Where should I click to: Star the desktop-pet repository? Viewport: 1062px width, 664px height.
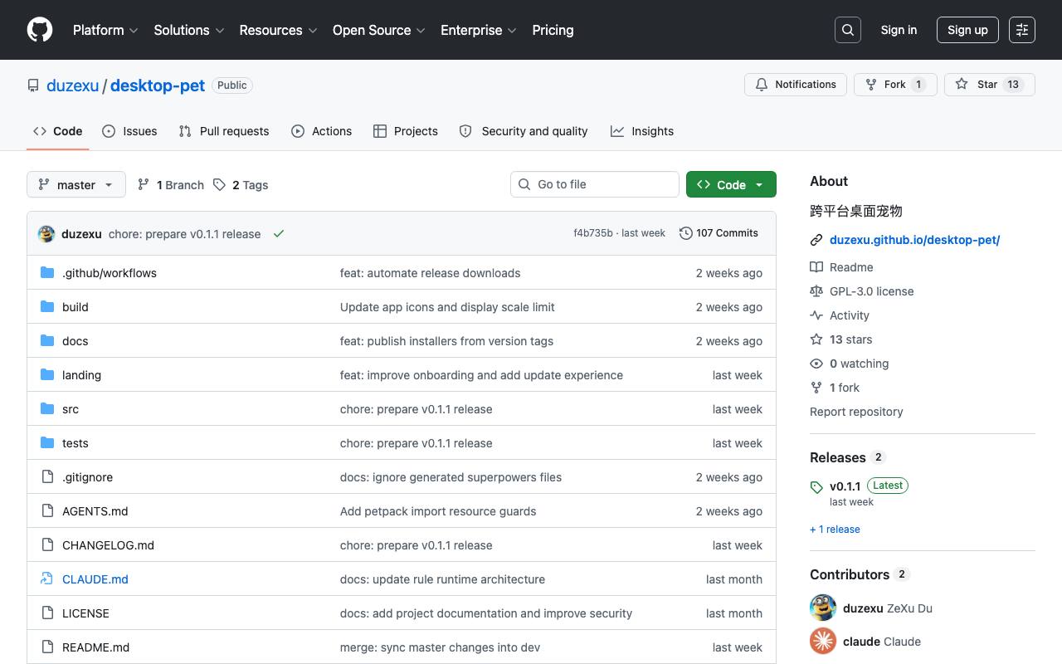(x=990, y=85)
